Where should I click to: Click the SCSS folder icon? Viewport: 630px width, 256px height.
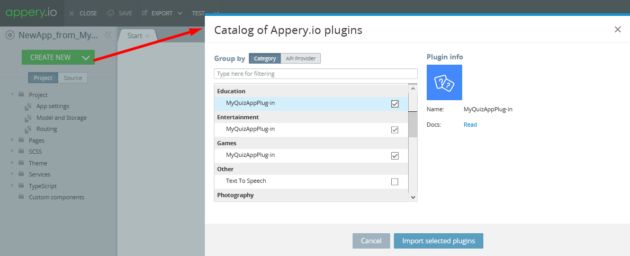point(21,151)
